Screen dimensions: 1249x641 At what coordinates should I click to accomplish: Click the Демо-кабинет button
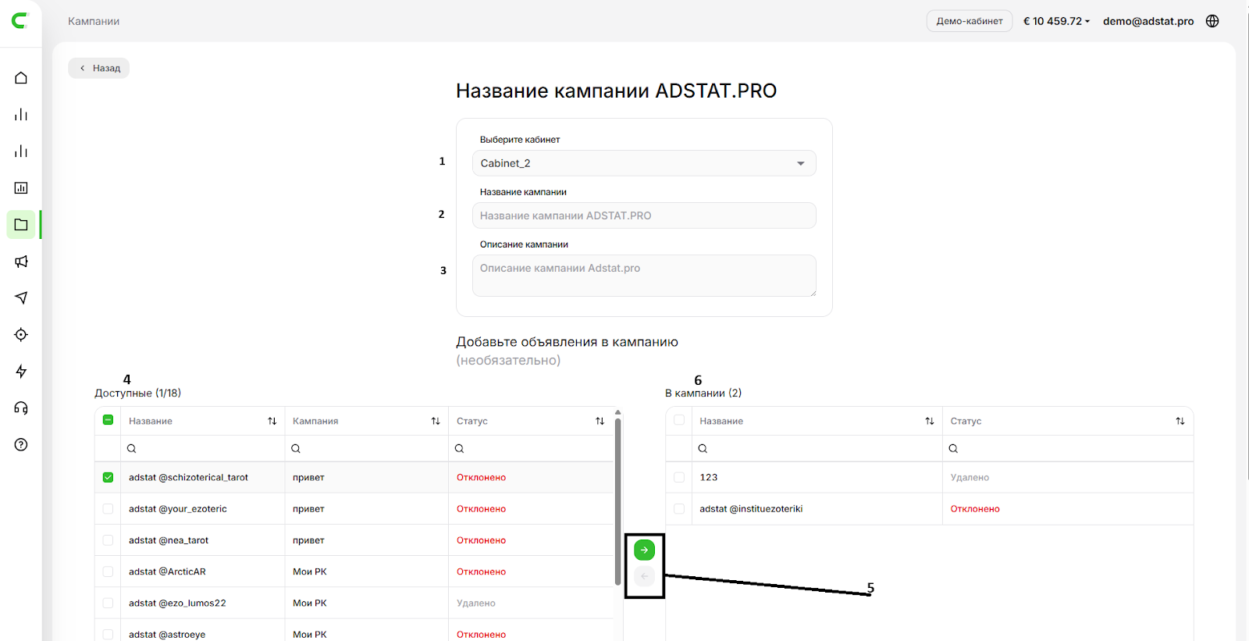(x=970, y=21)
